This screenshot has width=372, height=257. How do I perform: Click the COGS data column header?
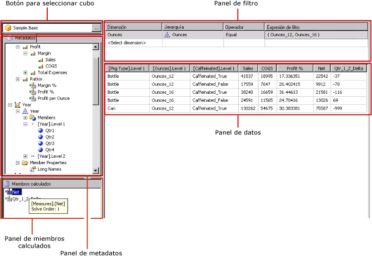(x=267, y=68)
